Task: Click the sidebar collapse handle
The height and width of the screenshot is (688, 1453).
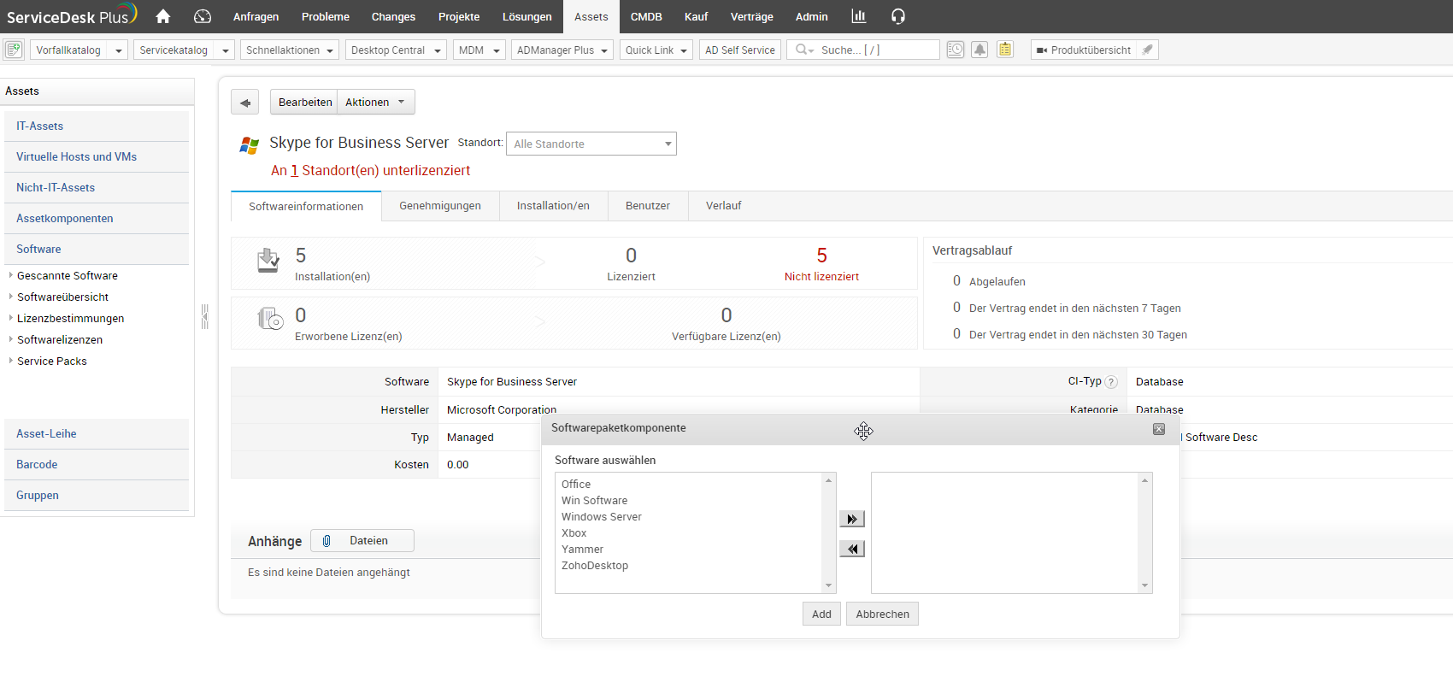Action: pos(204,316)
